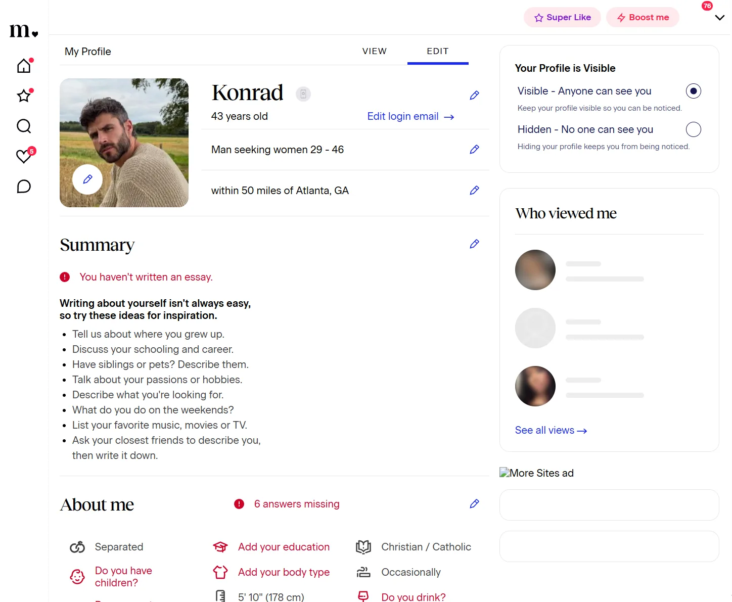
Task: Open first blurred viewer avatar
Action: point(535,270)
